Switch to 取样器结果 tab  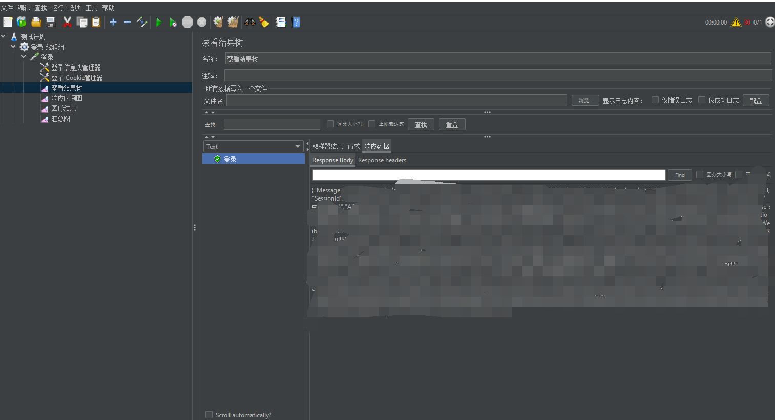click(328, 146)
